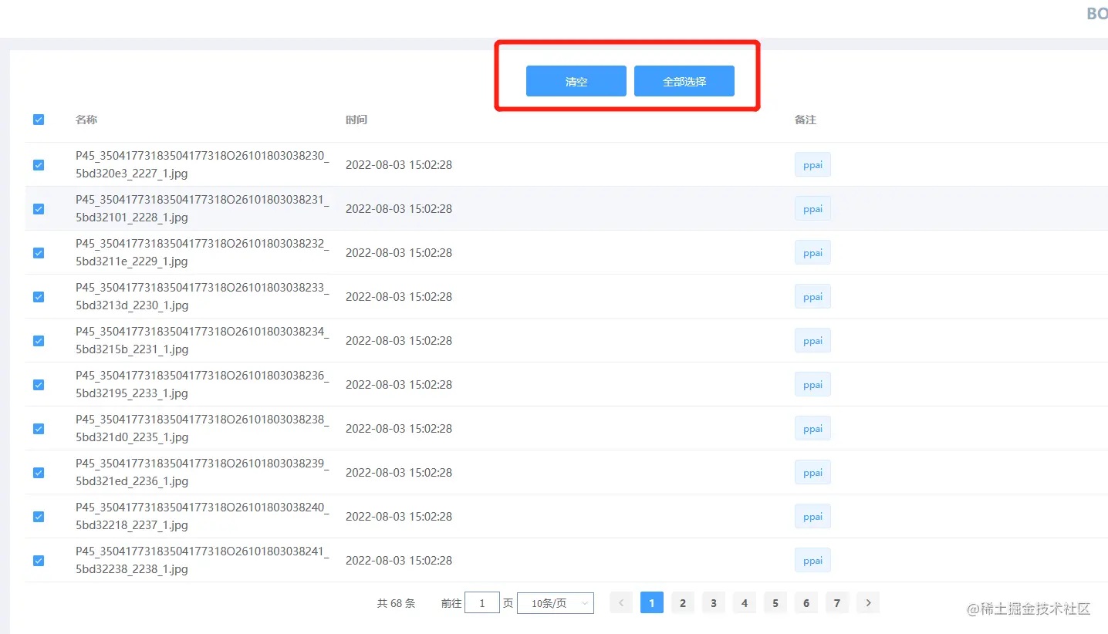The height and width of the screenshot is (634, 1108).
Task: Uncheck the row ending in 8241_5bd32238_2238_1.jpg
Action: tap(38, 561)
